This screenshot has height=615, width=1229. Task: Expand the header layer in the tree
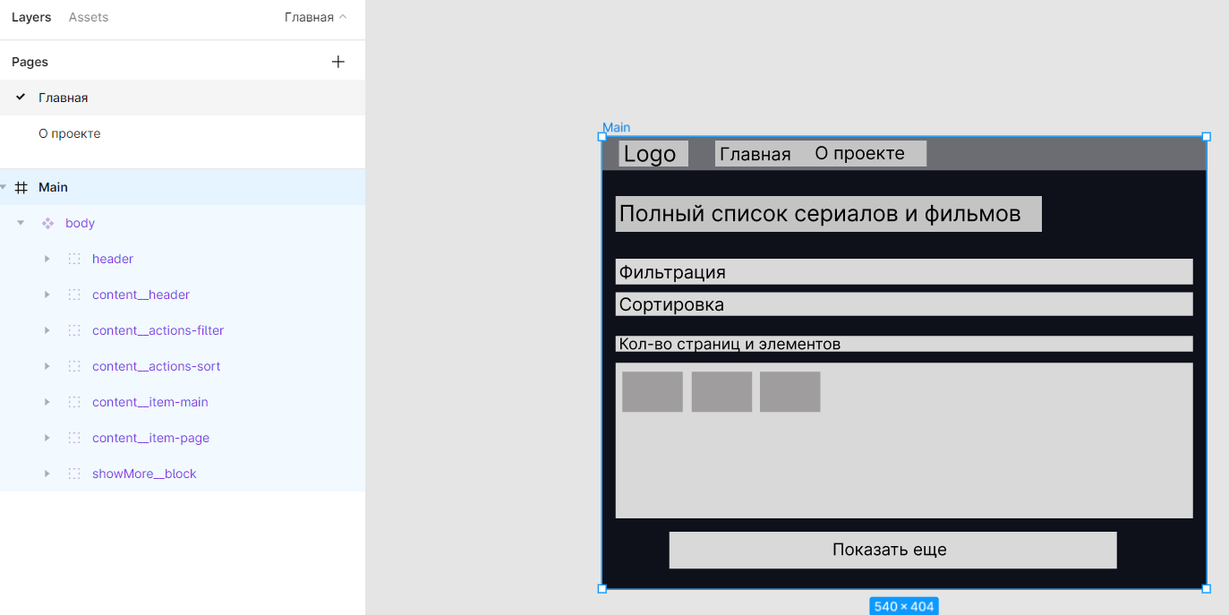(47, 259)
